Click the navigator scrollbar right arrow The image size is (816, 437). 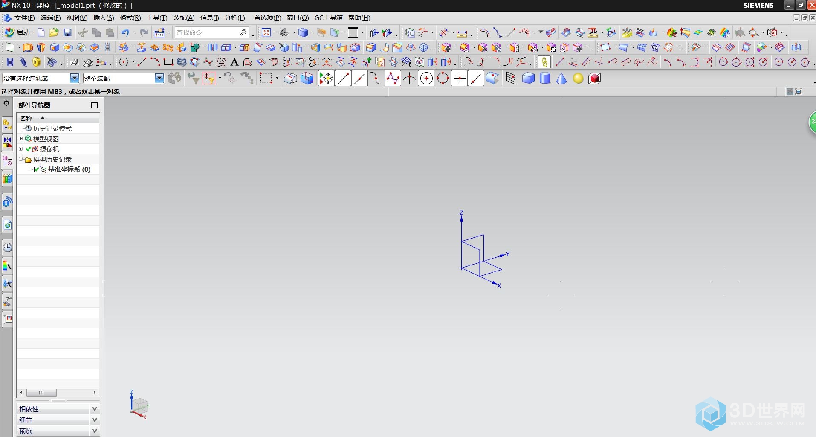point(95,393)
